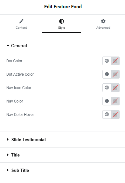Image resolution: width=125 pixels, height=183 pixels.
Task: Open global colors globe for Nav Color Hover
Action: pyautogui.click(x=107, y=114)
